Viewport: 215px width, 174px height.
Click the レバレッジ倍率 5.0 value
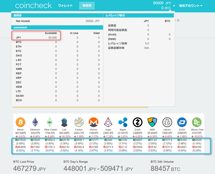pyautogui.click(x=147, y=44)
